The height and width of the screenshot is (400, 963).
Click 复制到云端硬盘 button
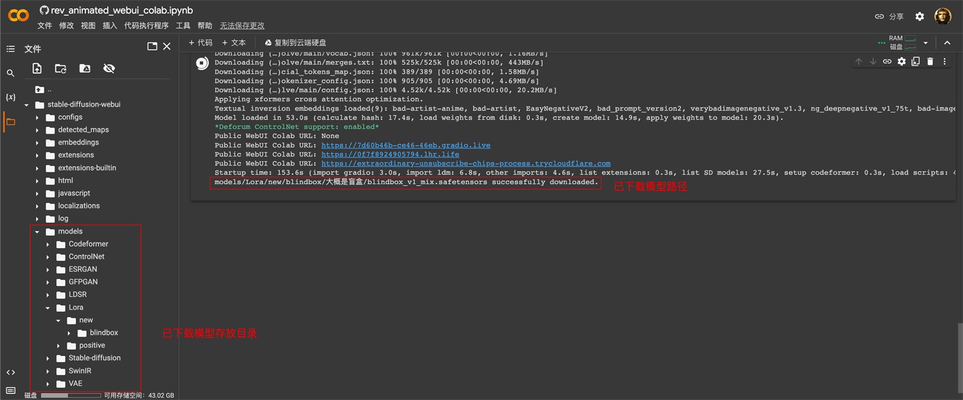tap(295, 43)
